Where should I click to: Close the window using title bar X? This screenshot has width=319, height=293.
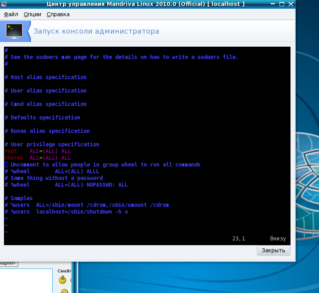(291, 4)
